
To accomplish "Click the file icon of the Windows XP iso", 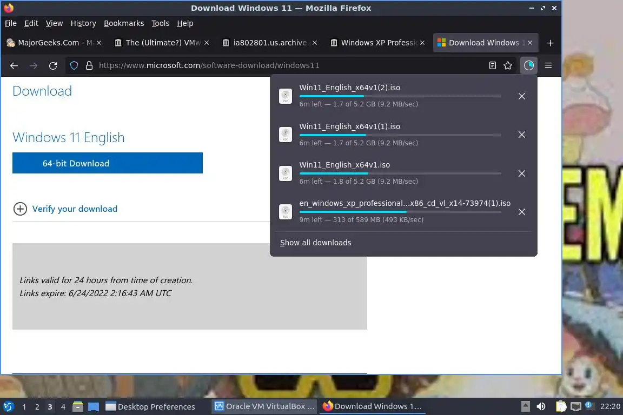I will click(286, 212).
